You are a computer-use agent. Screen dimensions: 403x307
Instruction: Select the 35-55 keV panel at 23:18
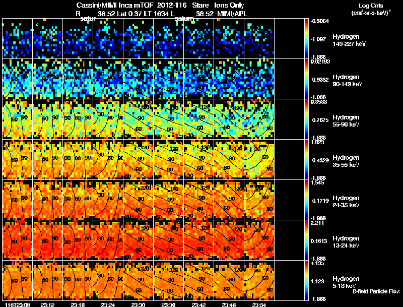78,159
